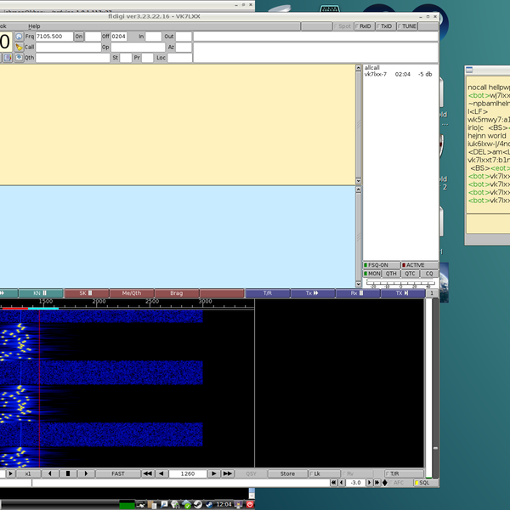The width and height of the screenshot is (510, 510).
Task: Move cursor frequency right with arrow icon
Action: (213, 473)
